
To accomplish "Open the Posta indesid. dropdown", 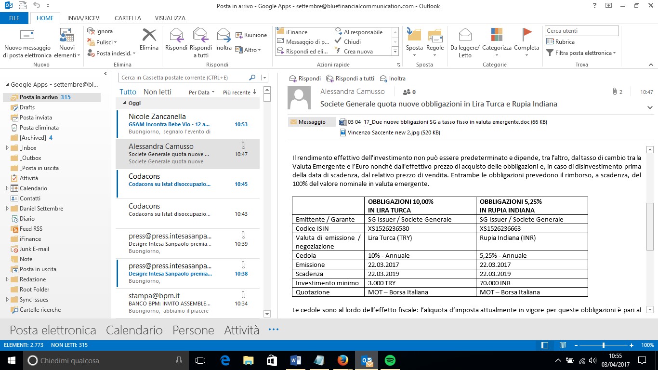I will click(112, 53).
